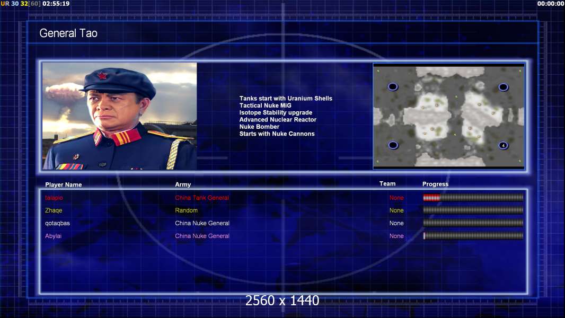Click Zhaqe's army Random
Image resolution: width=565 pixels, height=318 pixels.
[186, 210]
